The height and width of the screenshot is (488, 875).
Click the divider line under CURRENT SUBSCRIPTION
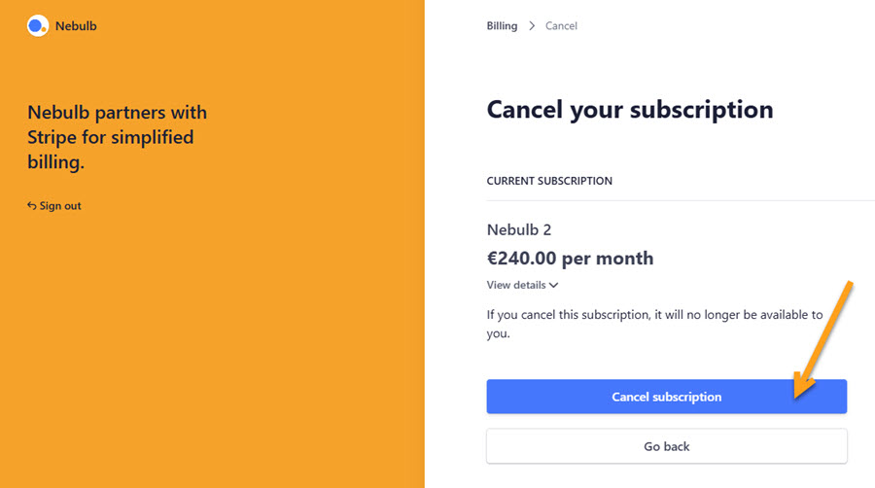pyautogui.click(x=681, y=200)
